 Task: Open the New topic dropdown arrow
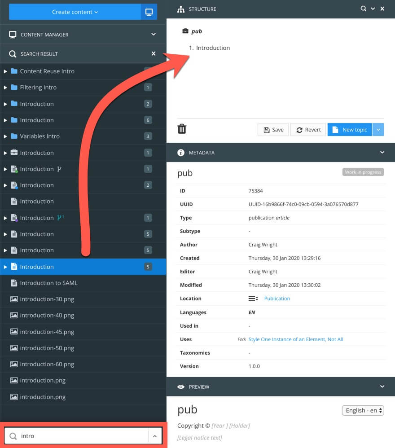point(378,129)
